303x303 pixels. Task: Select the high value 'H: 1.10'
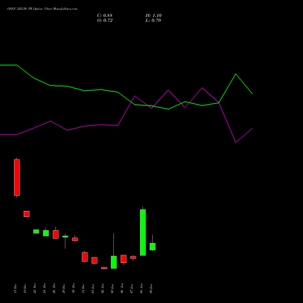[x=153, y=16]
